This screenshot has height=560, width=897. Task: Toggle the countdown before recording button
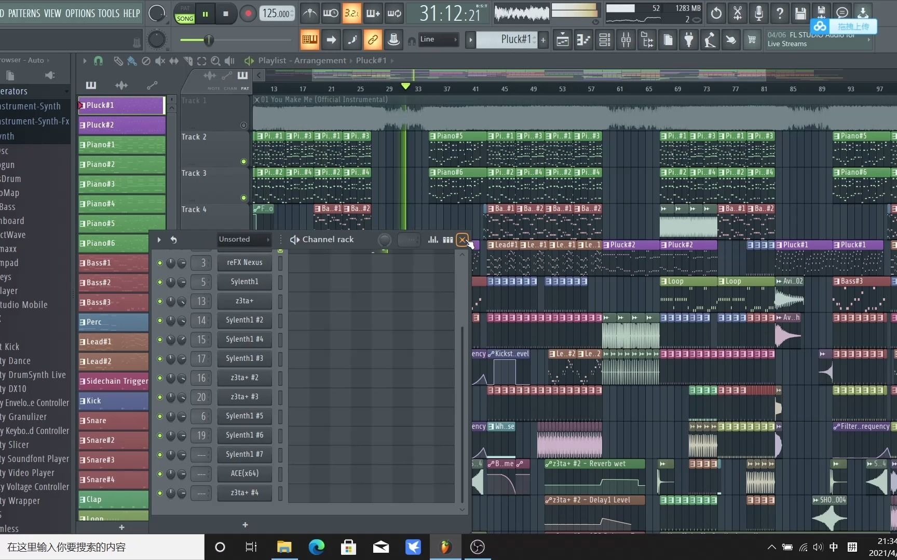pos(351,13)
